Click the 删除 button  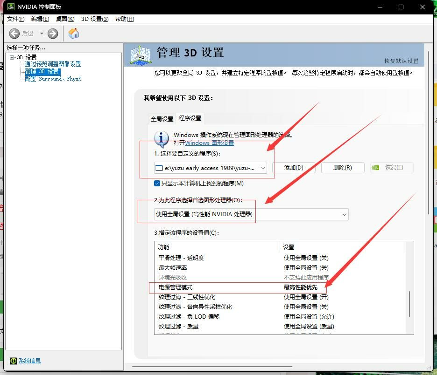coord(342,168)
